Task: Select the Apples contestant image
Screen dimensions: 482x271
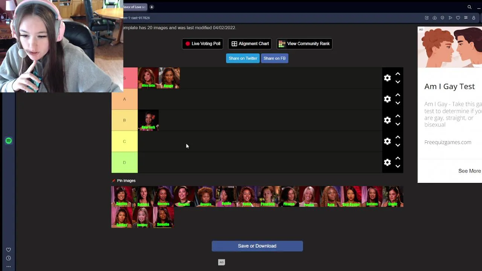Action: (122, 196)
